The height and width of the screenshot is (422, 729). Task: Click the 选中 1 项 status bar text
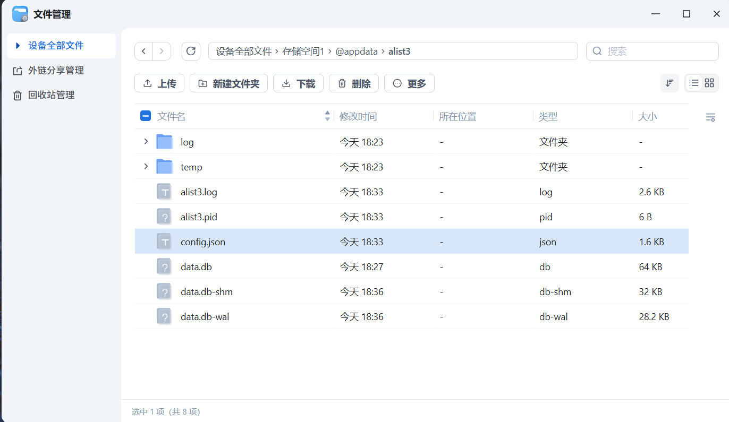[148, 411]
